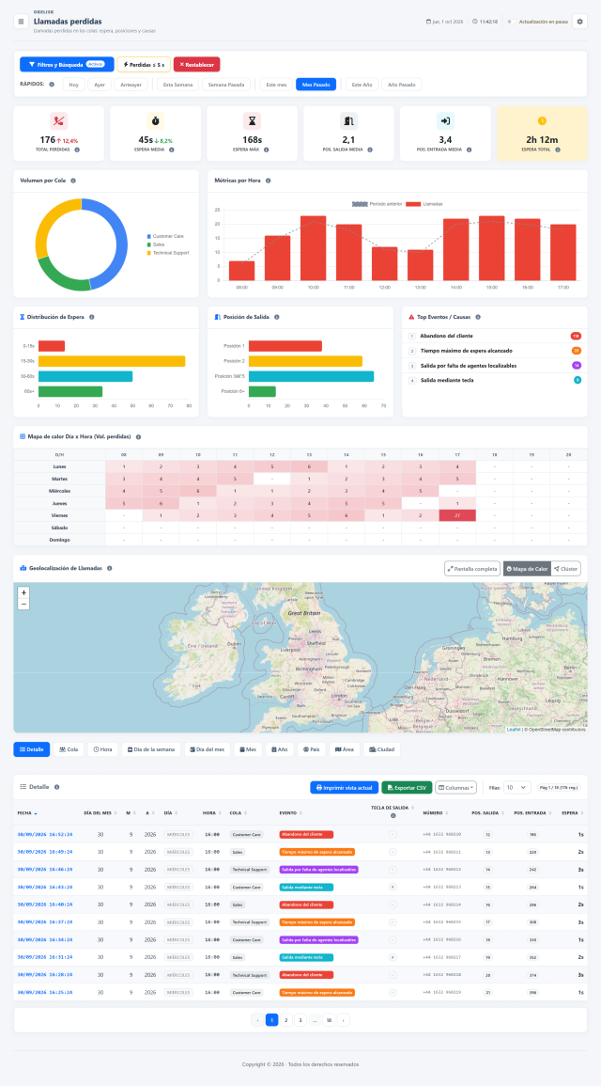Click info icon next to Distribución de Espera
This screenshot has width=601, height=1086.
click(x=92, y=317)
